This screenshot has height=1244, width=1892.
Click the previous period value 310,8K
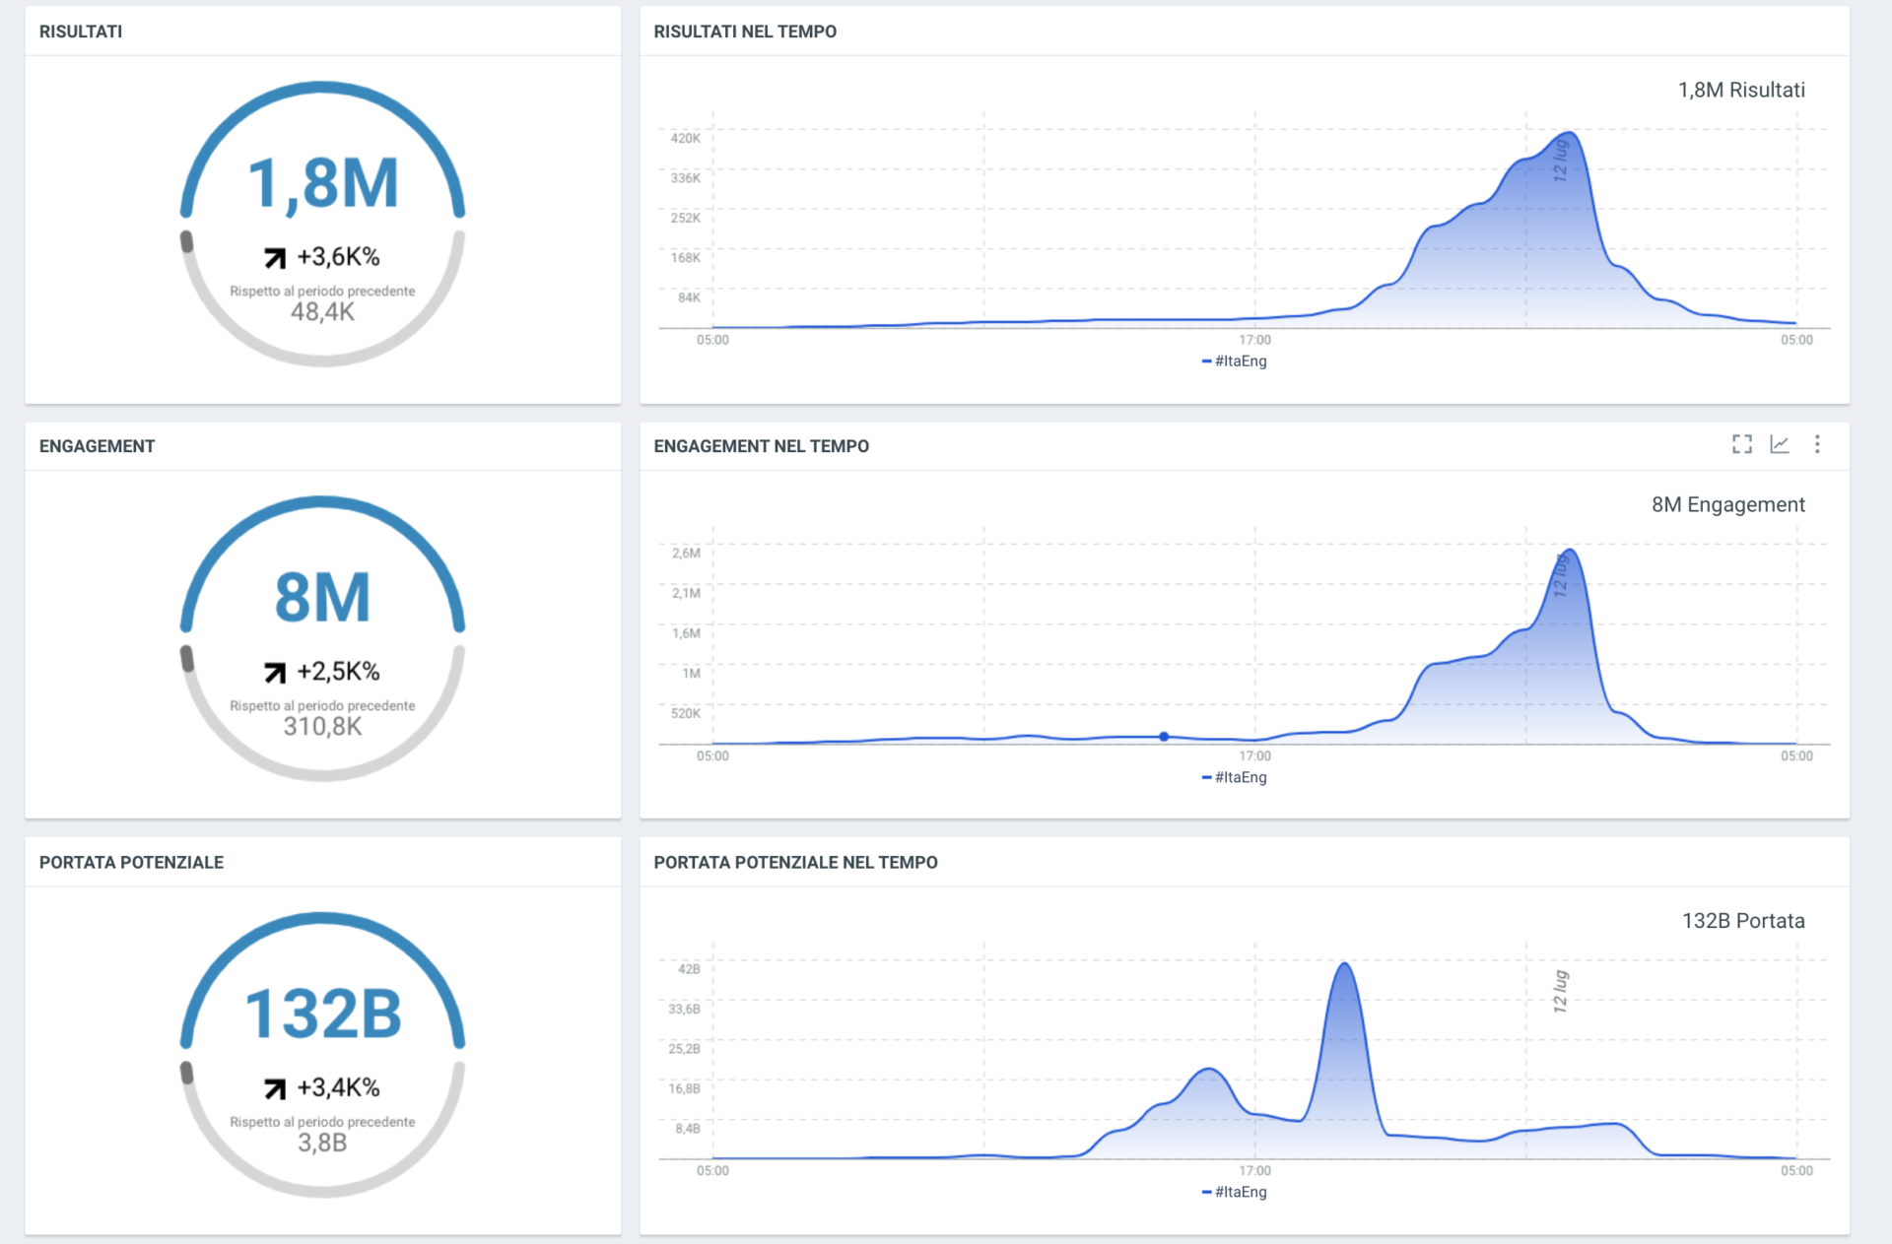(322, 727)
